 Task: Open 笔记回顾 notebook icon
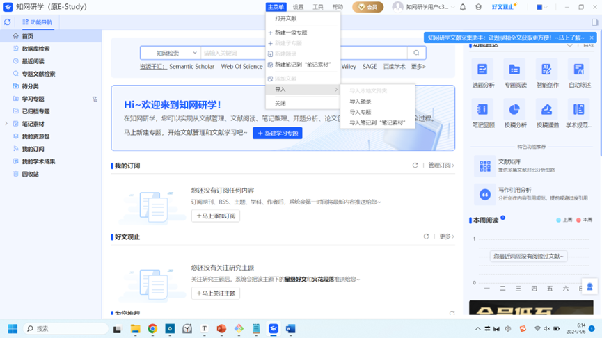[x=482, y=110]
